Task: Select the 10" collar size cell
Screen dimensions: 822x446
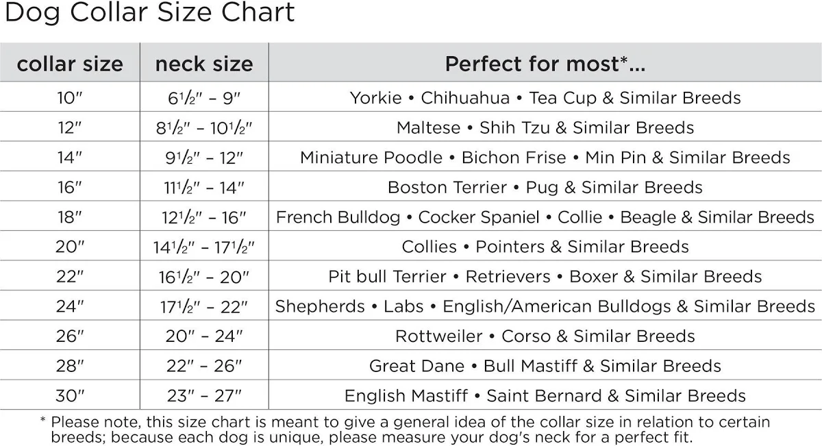Action: tap(70, 98)
